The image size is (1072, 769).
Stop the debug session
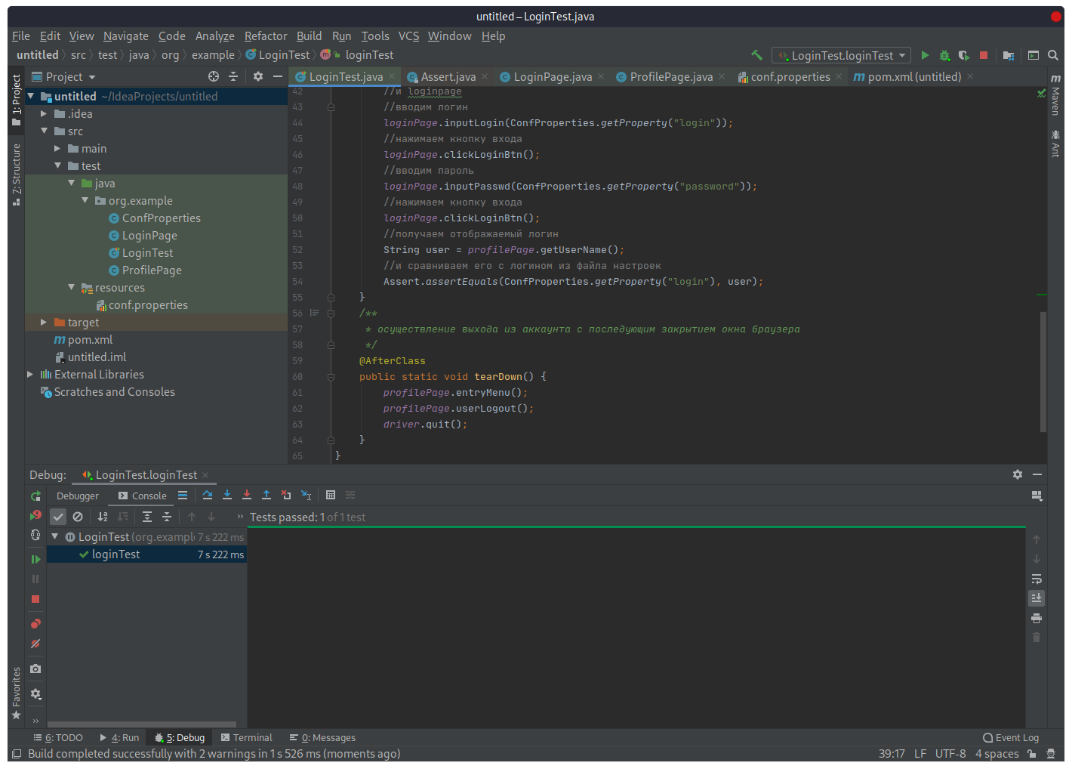(x=35, y=599)
